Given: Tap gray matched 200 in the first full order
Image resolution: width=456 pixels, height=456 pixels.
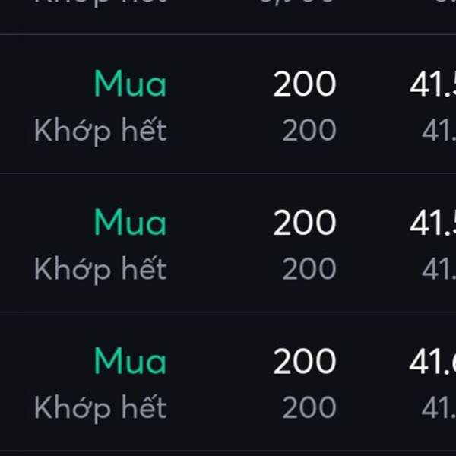Looking at the screenshot, I should click(309, 130).
